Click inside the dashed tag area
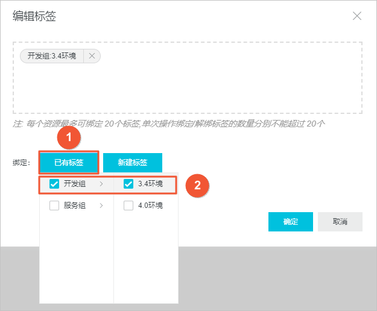 pos(188,78)
